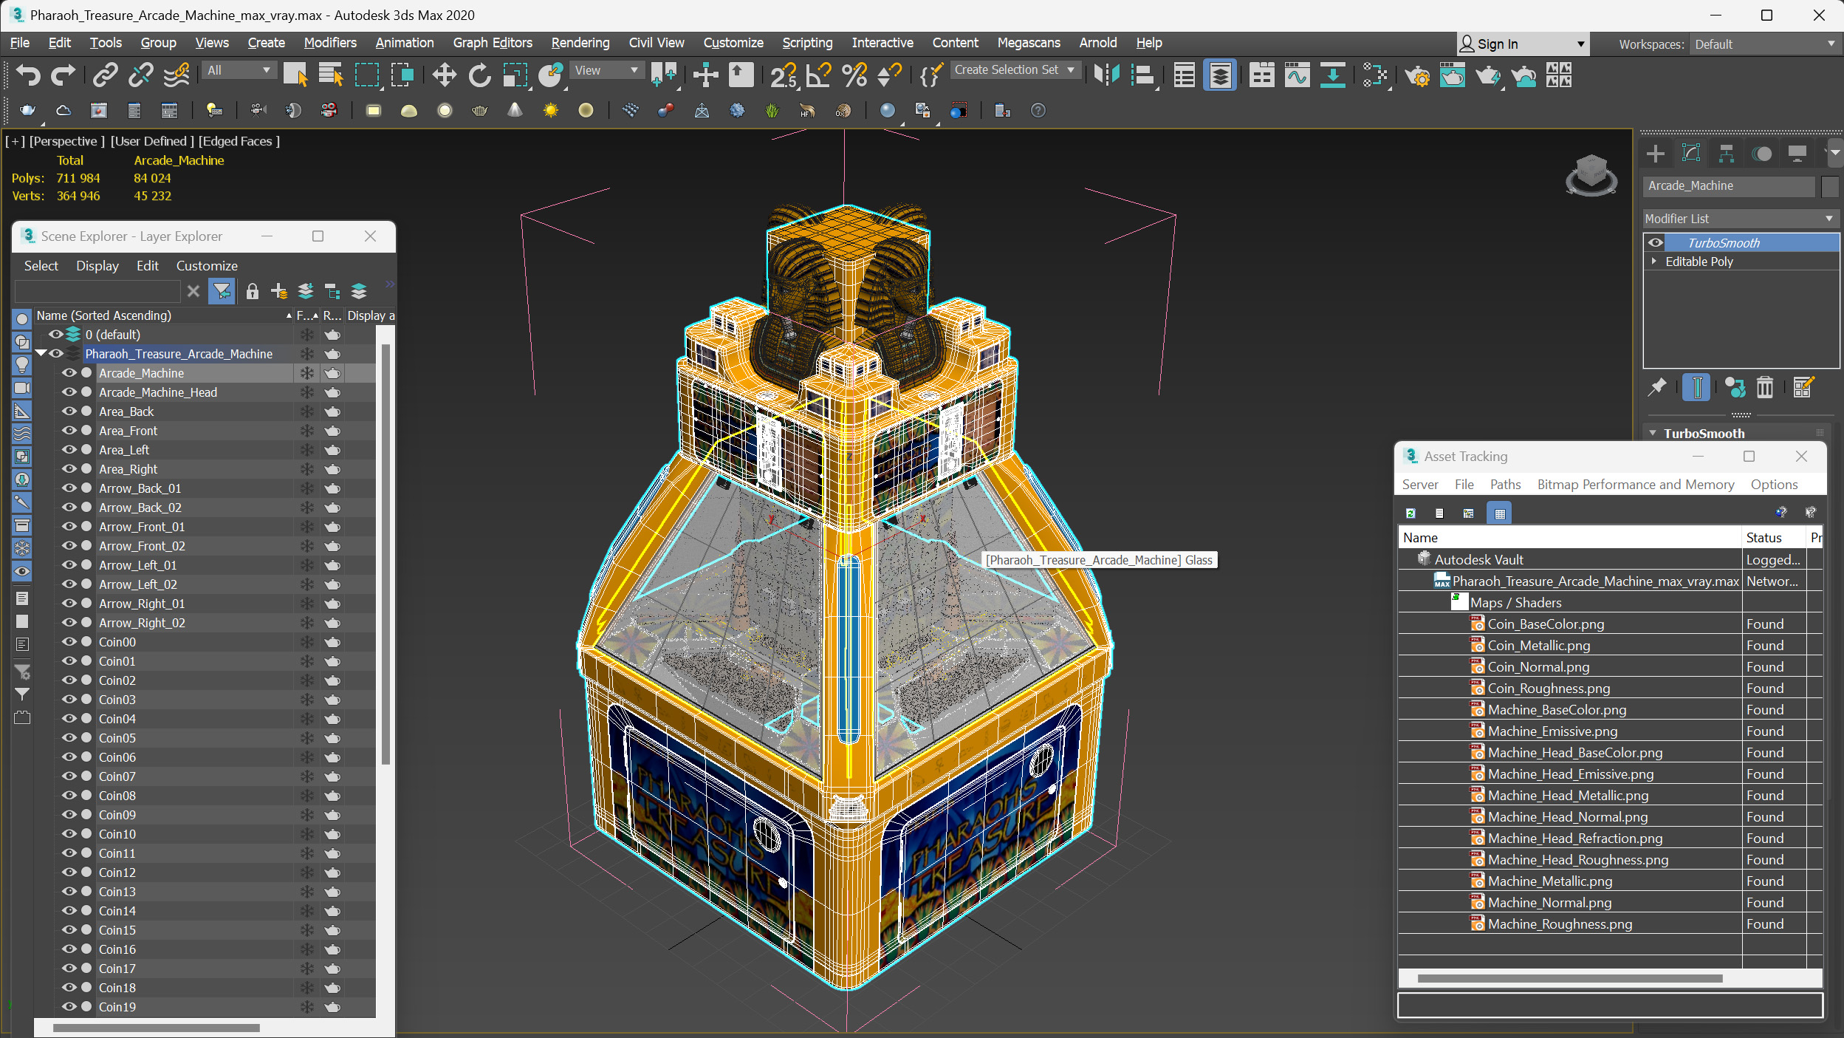This screenshot has width=1844, height=1038.
Task: Open the Render Setup teapot icon
Action: click(1417, 75)
